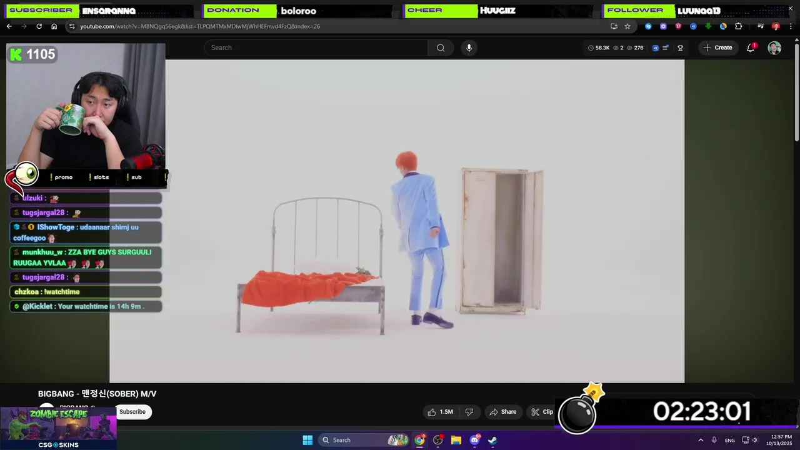800x450 pixels.
Task: Reload the YouTube page
Action: [x=39, y=26]
